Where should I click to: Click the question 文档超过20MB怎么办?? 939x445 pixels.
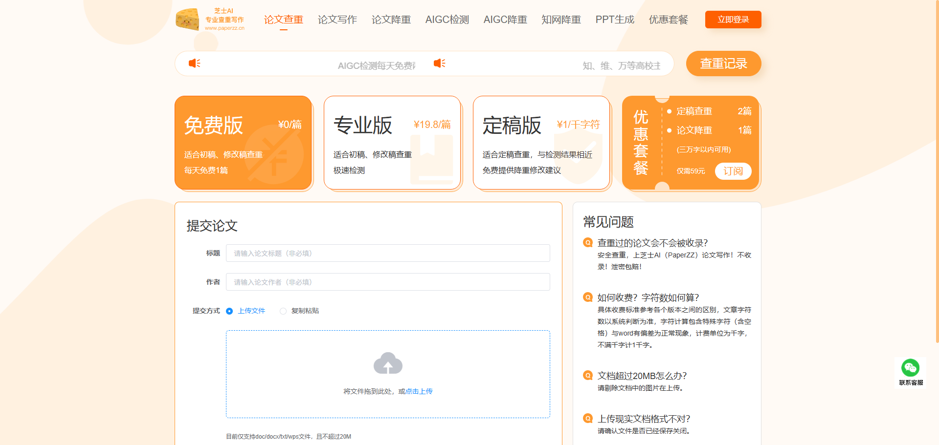pos(642,376)
